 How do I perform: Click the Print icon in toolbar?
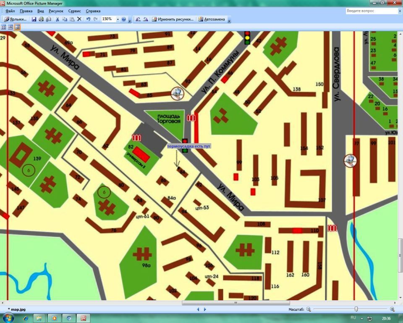coord(41,19)
